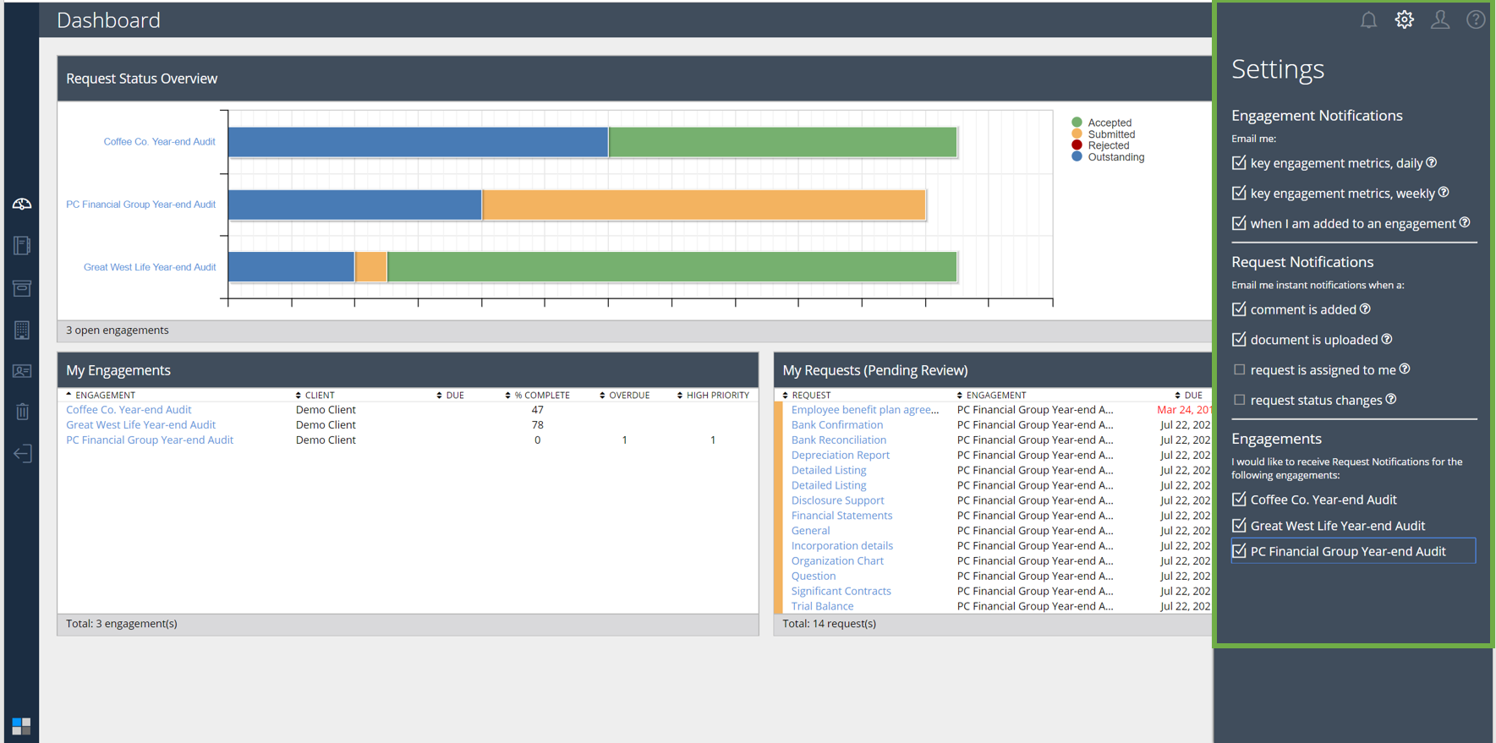The height and width of the screenshot is (743, 1496).
Task: Click the settings gear icon
Action: coord(1404,20)
